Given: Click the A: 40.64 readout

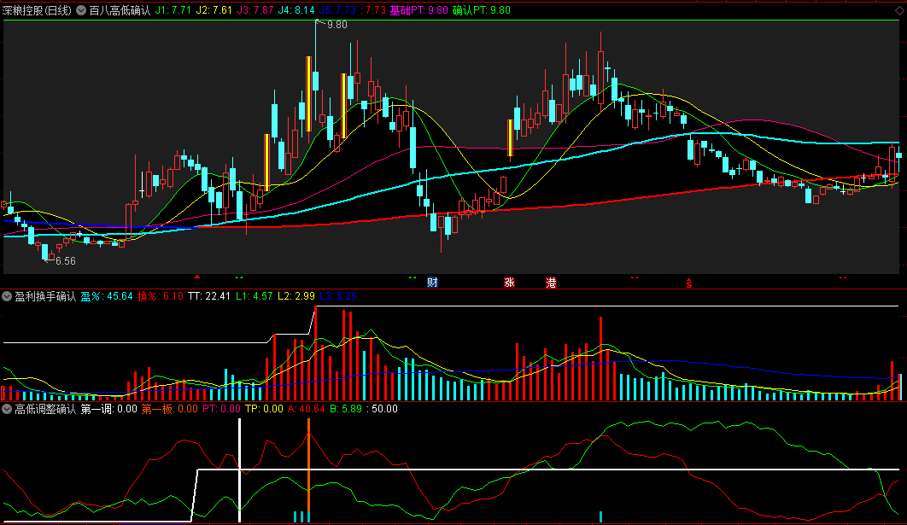Looking at the screenshot, I should [307, 410].
